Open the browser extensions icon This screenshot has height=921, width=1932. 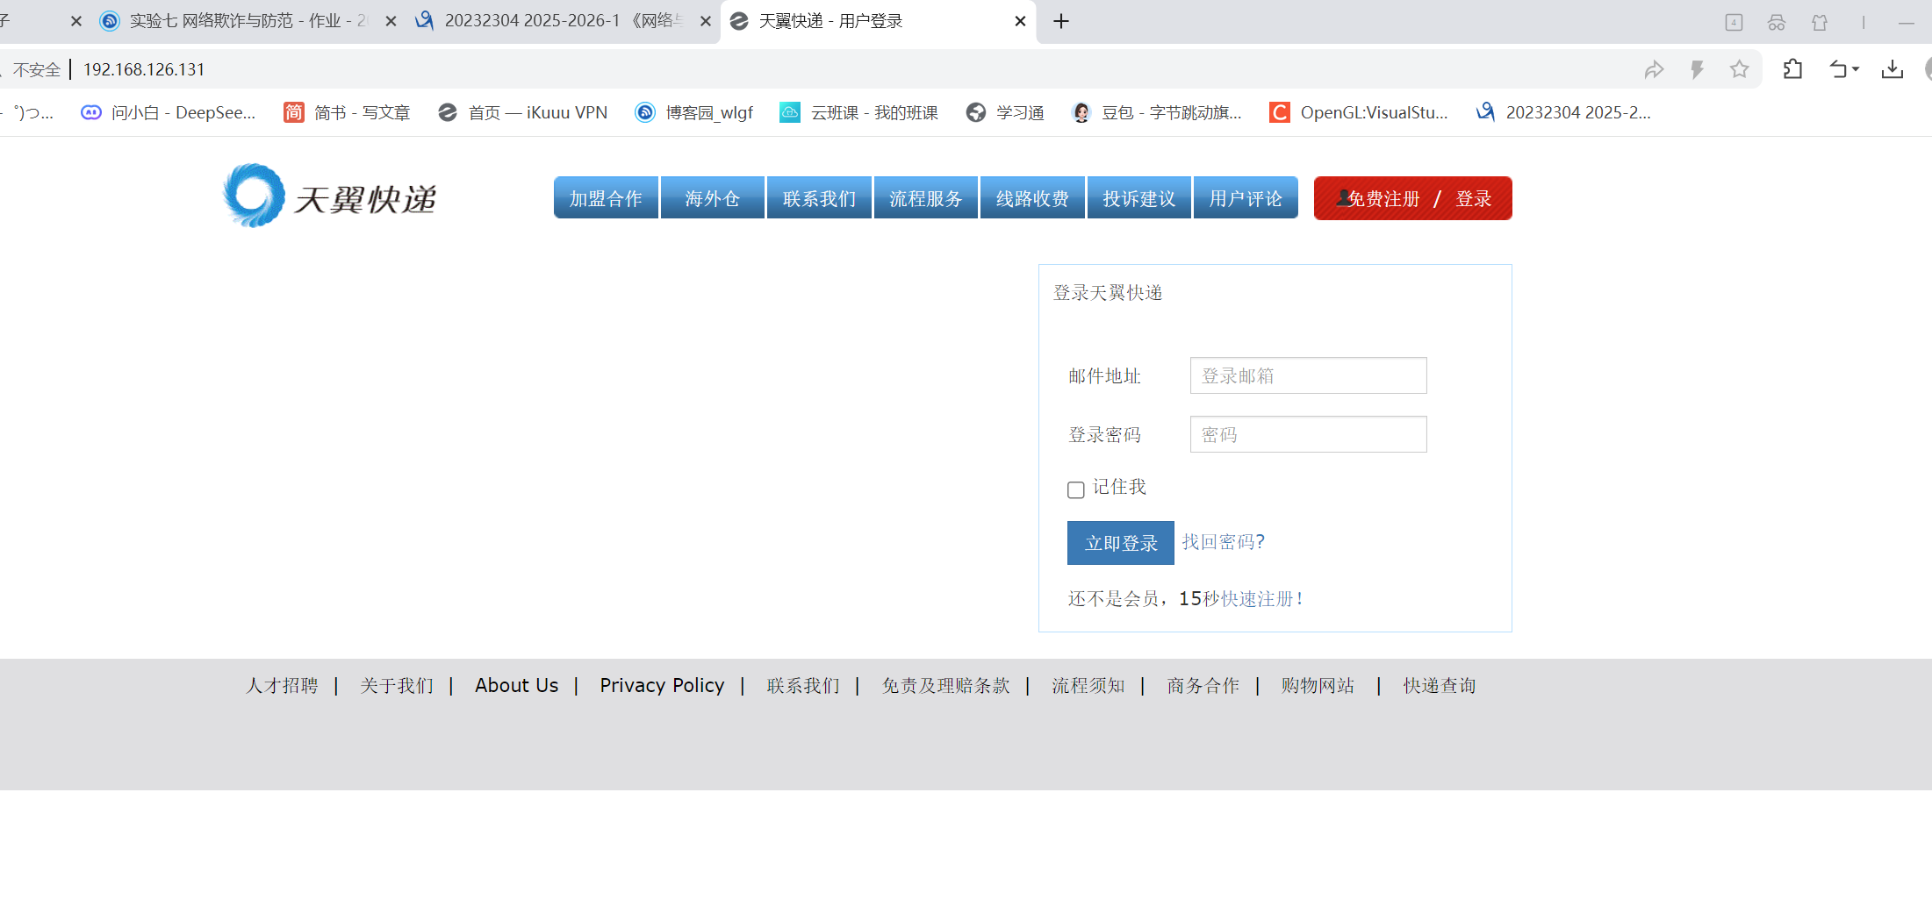click(x=1792, y=68)
